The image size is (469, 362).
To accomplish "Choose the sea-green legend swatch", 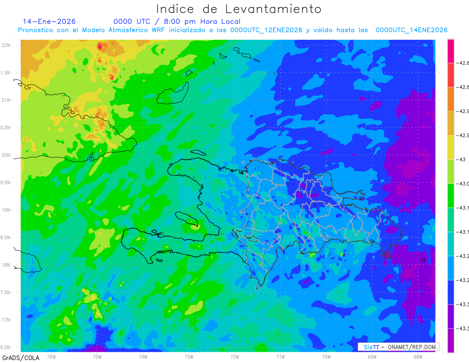I will (451, 220).
